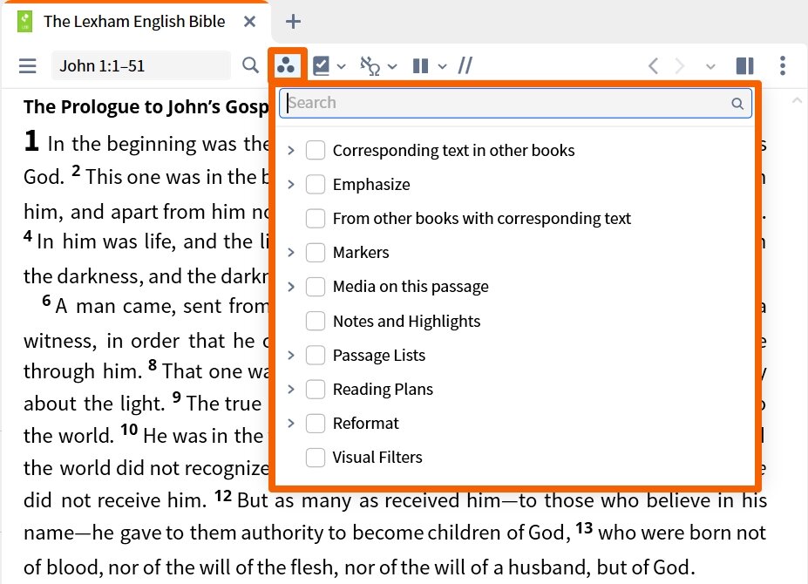Enable Media on this passage checkbox
The image size is (808, 584).
click(316, 287)
